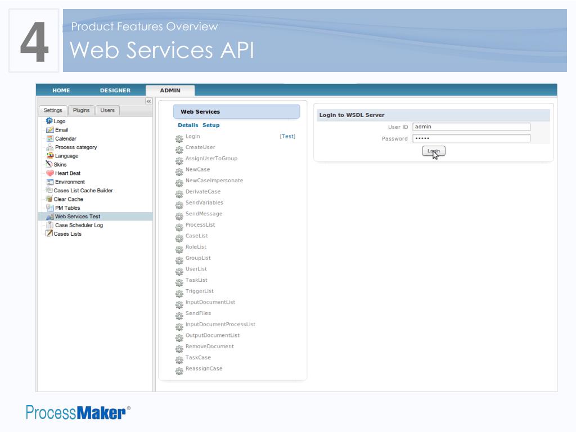Select the InputDocumentProcessList web service
576x432 pixels.
[x=220, y=325]
